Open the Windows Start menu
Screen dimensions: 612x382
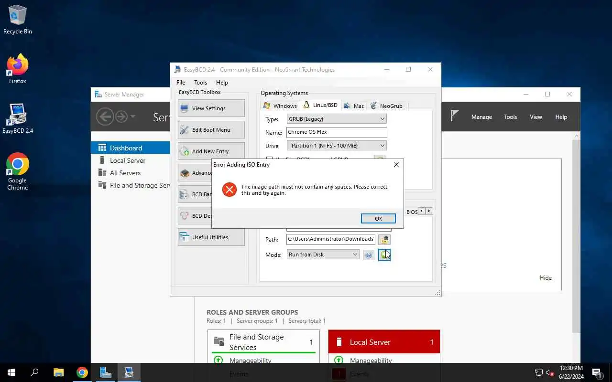pos(11,372)
